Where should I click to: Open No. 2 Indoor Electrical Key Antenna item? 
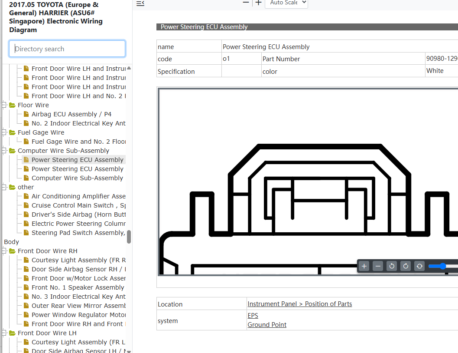click(78, 123)
